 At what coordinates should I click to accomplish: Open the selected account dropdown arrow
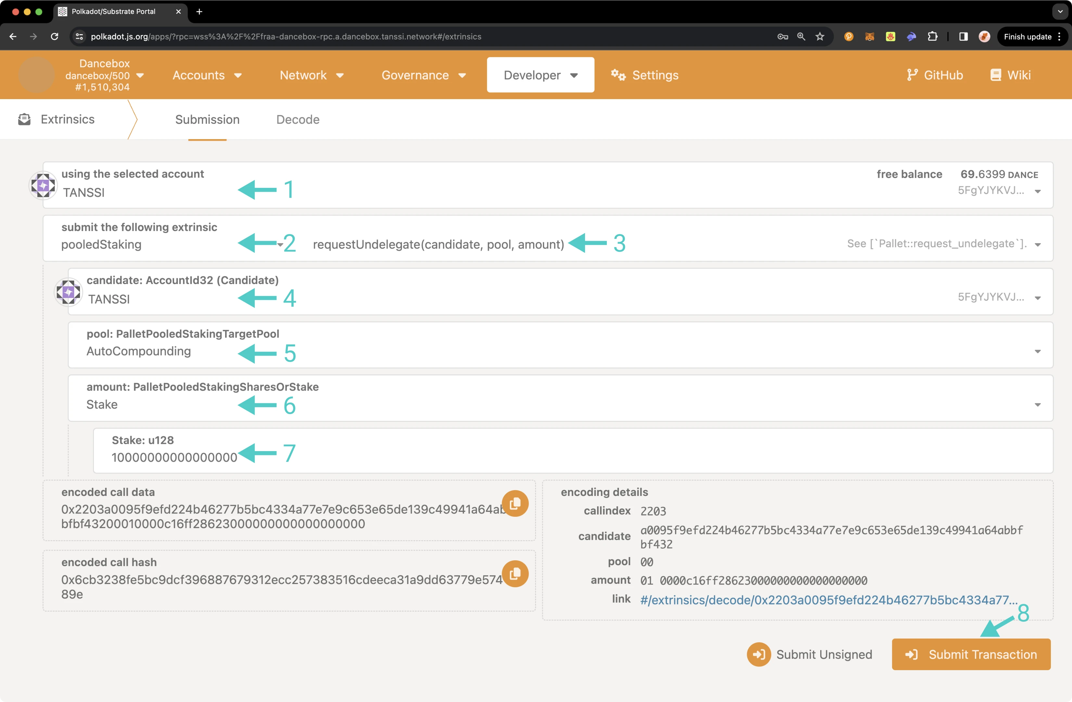pos(1038,191)
